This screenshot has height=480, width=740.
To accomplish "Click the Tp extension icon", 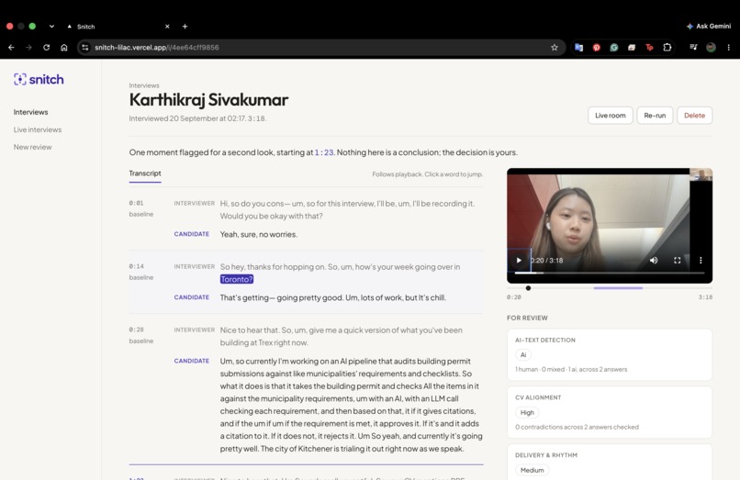I will 649,47.
